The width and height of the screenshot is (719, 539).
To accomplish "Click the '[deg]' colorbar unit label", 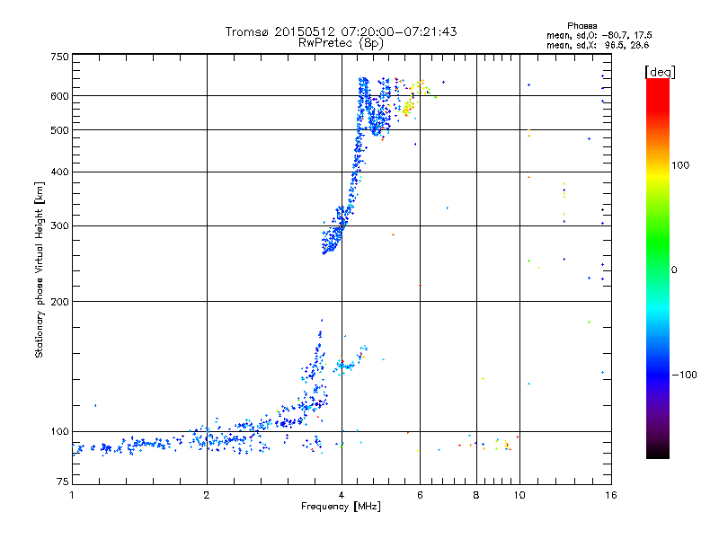I will 660,72.
